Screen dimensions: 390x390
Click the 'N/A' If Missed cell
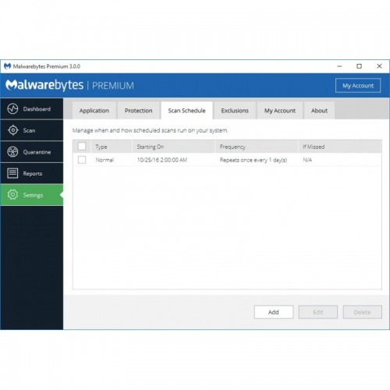pyautogui.click(x=307, y=160)
